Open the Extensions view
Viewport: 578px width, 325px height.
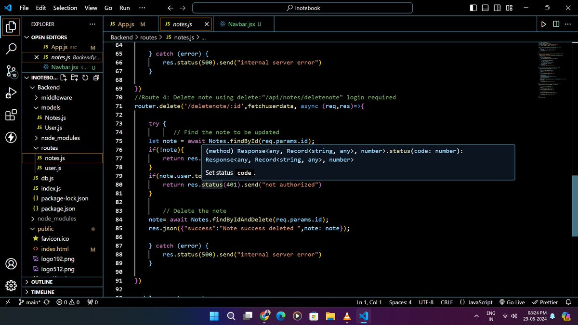coord(11,116)
